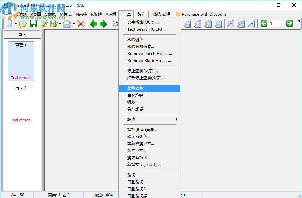Open the dropdown next to the mail icon
Image resolution: width=302 pixels, height=198 pixels.
[x=74, y=24]
